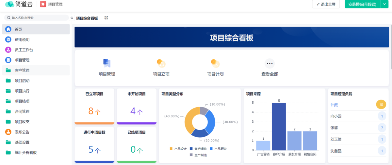Click the 首页 home icon

pyautogui.click(x=8, y=29)
